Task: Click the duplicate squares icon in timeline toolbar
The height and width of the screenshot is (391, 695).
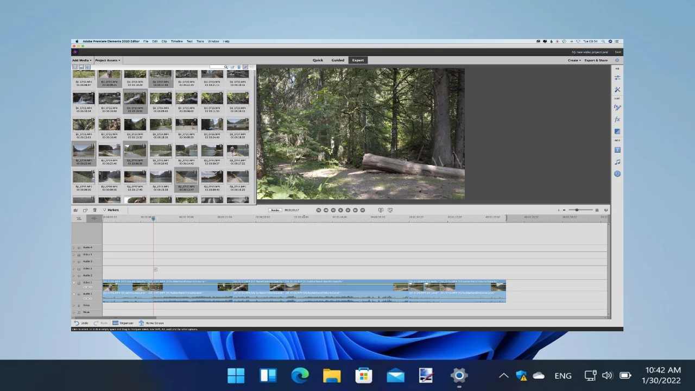Action: pyautogui.click(x=85, y=210)
